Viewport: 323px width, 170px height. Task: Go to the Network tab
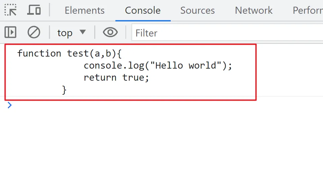pos(254,10)
